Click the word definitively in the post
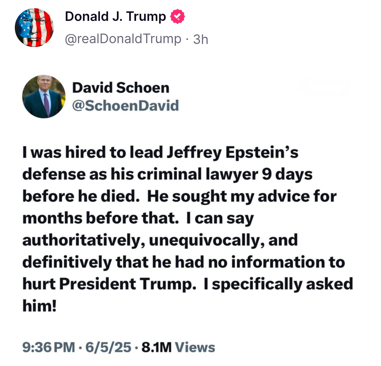The height and width of the screenshot is (366, 381). 67,262
